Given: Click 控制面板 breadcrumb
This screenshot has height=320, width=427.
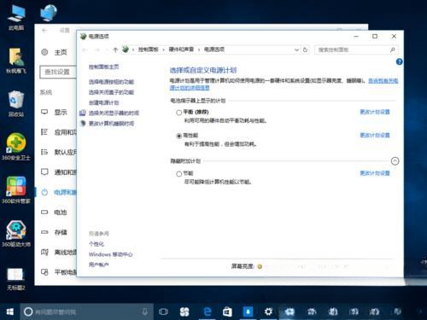Looking at the screenshot, I should tap(148, 49).
